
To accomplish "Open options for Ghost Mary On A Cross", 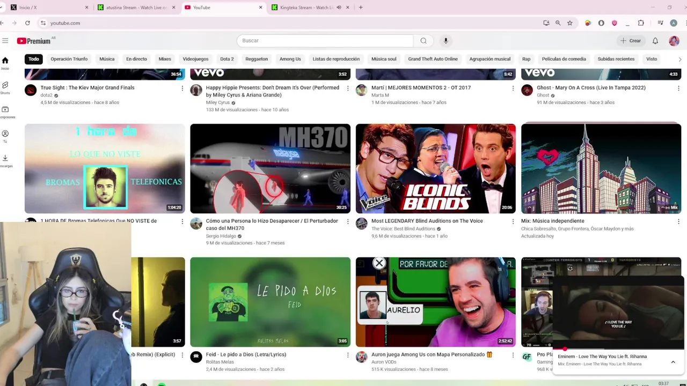I will point(678,88).
